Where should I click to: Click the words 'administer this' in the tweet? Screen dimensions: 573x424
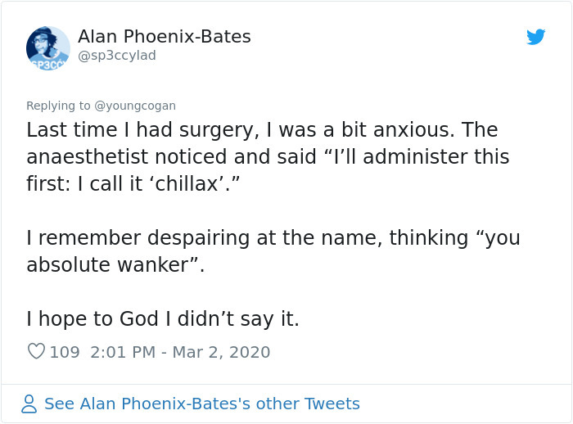[436, 157]
